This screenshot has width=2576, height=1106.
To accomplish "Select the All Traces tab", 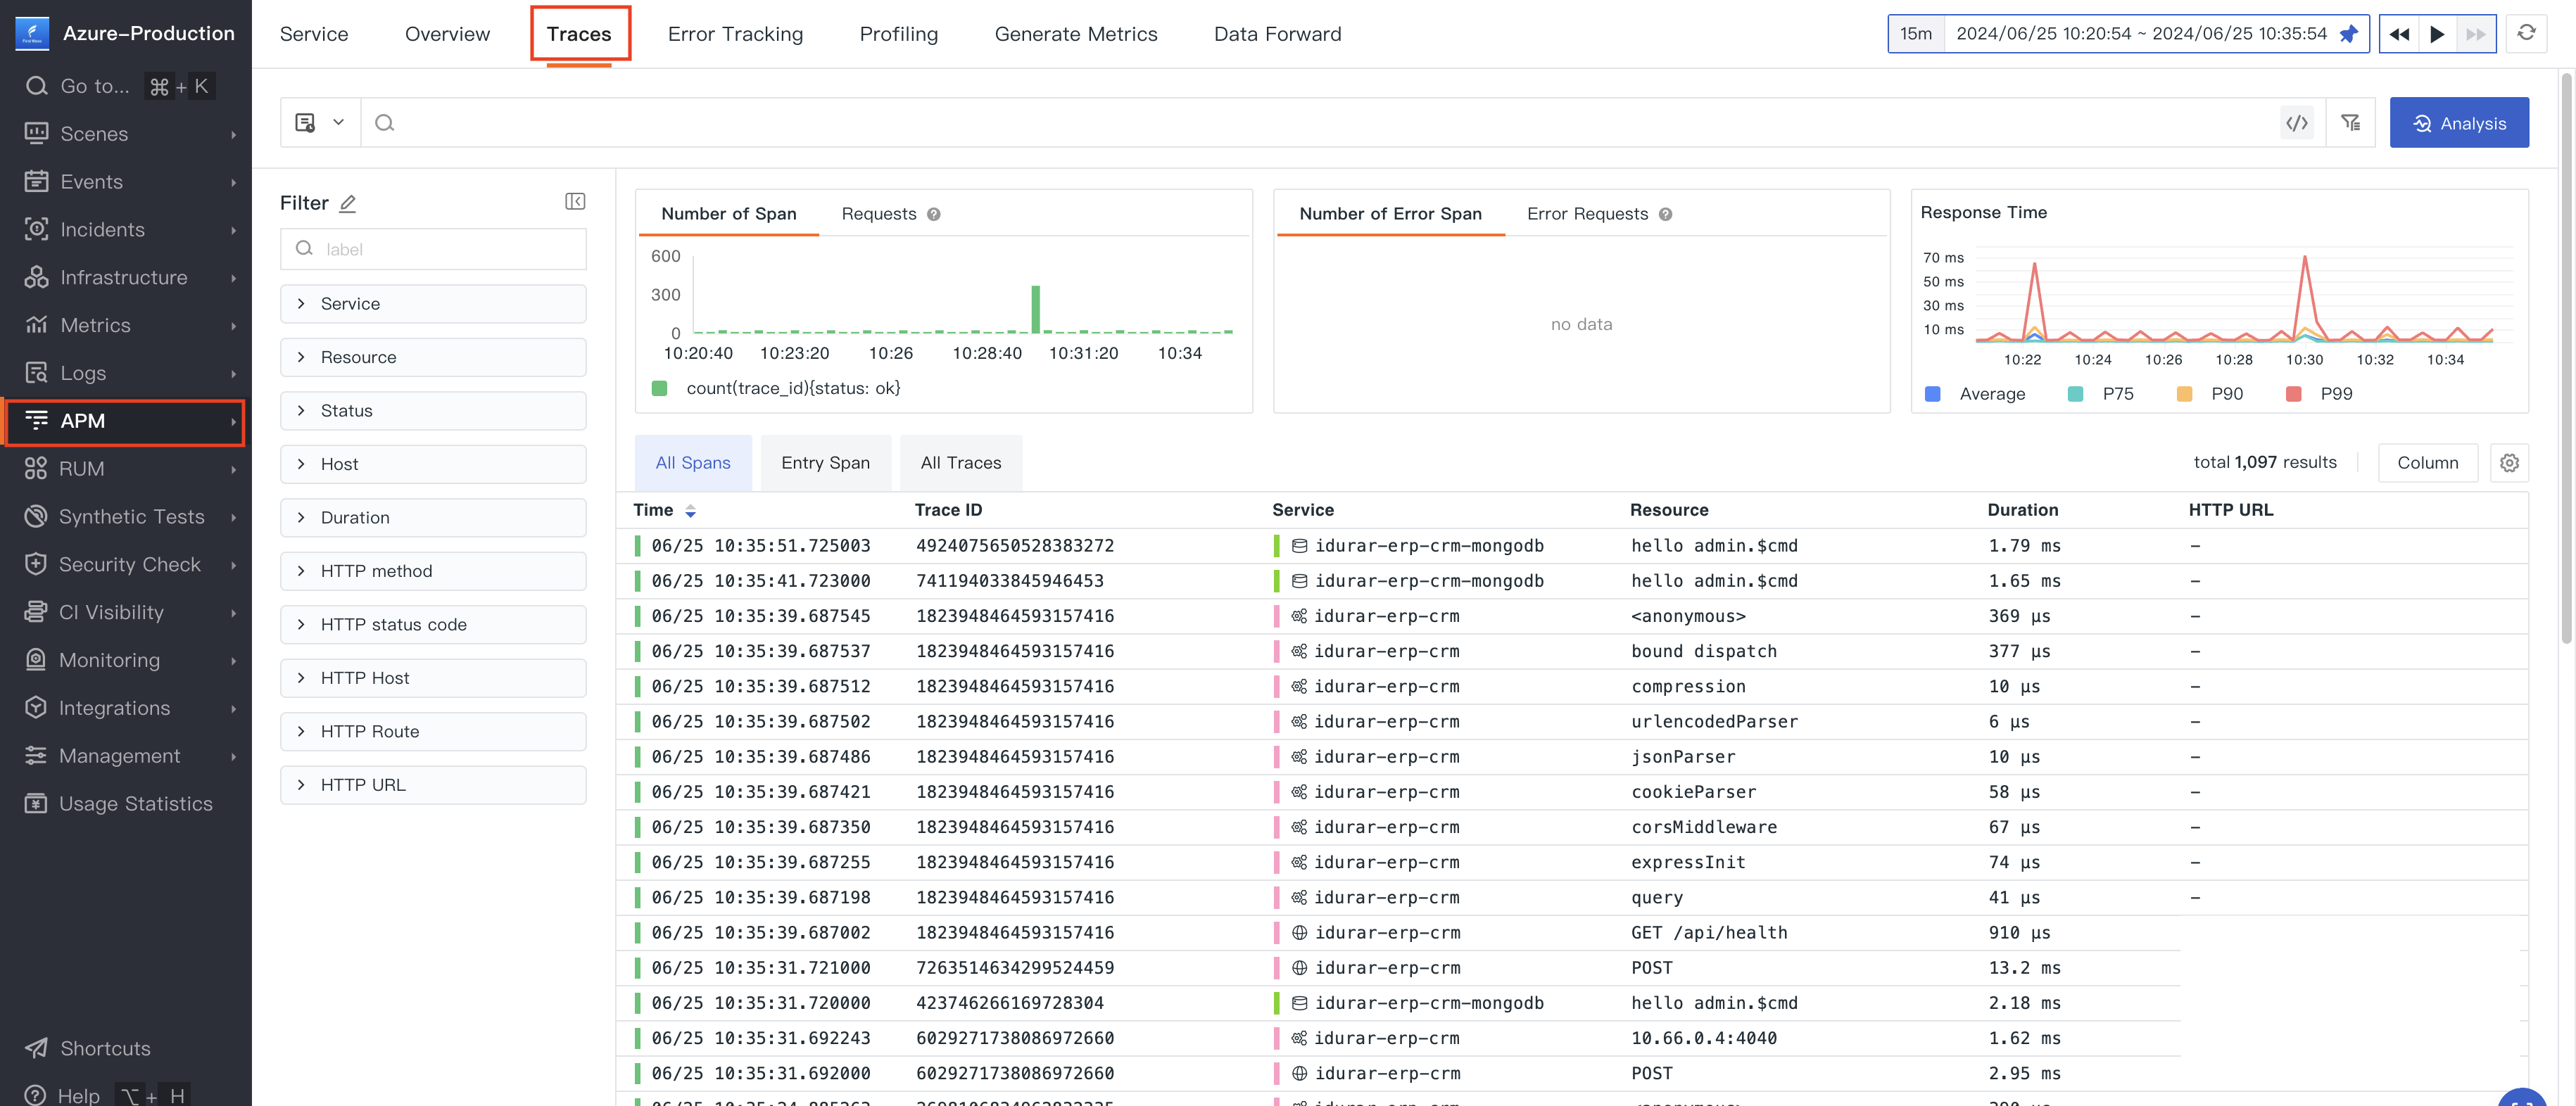I will [x=960, y=463].
